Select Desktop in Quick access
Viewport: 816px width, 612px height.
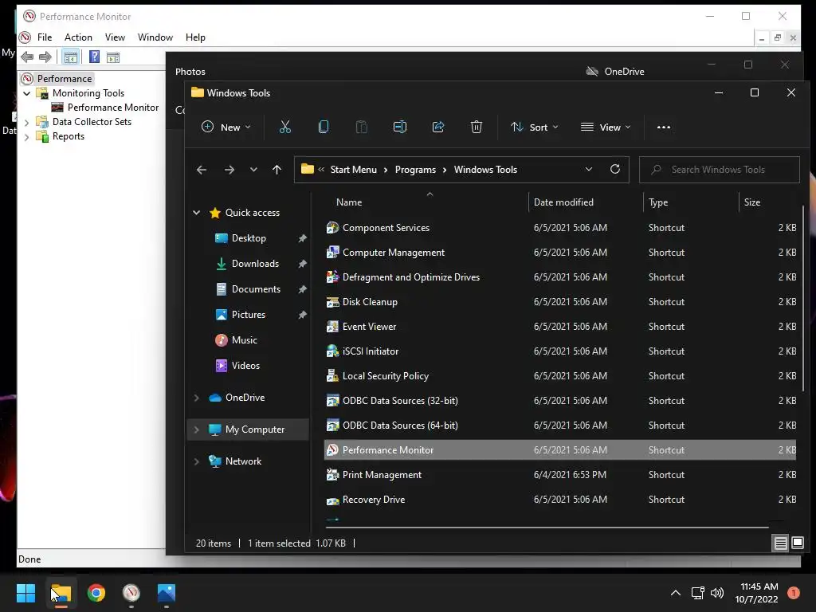coord(249,238)
